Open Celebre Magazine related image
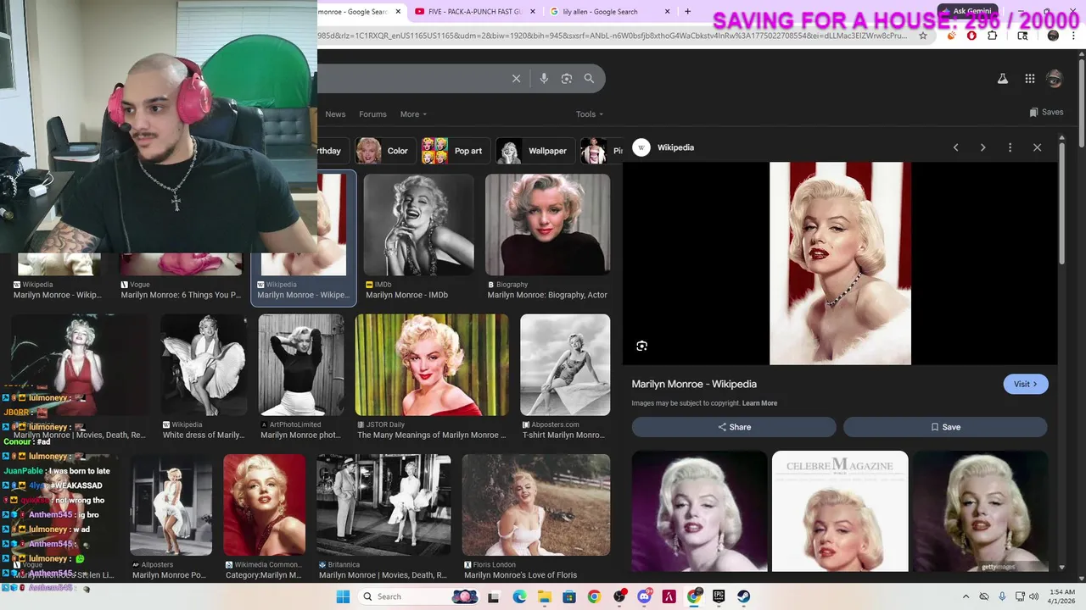Viewport: 1086px width, 610px height. click(x=840, y=512)
